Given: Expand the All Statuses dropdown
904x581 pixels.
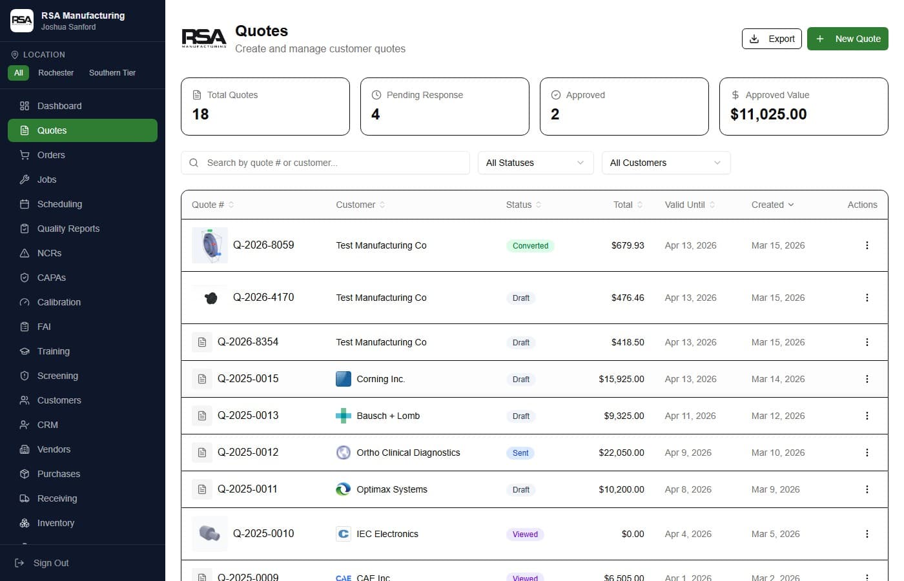Looking at the screenshot, I should [x=535, y=163].
